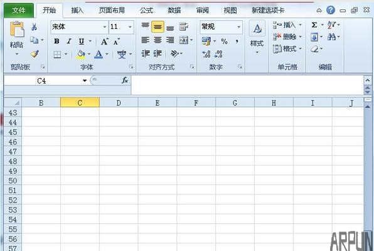This screenshot has width=374, height=251.
Task: Open the font name dropdown
Action: pos(104,27)
